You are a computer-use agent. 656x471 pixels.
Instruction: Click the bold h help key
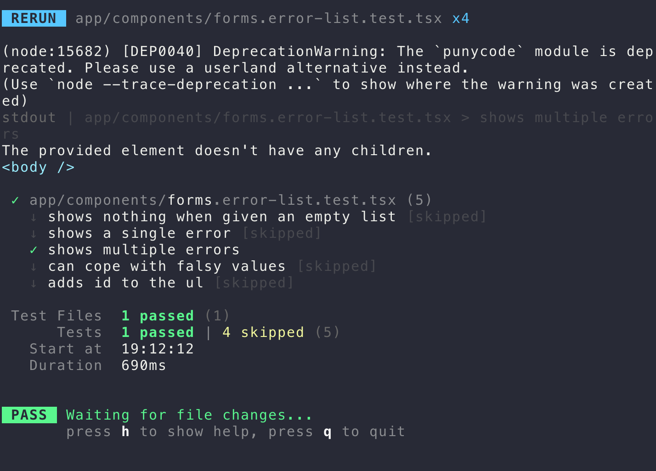[125, 432]
